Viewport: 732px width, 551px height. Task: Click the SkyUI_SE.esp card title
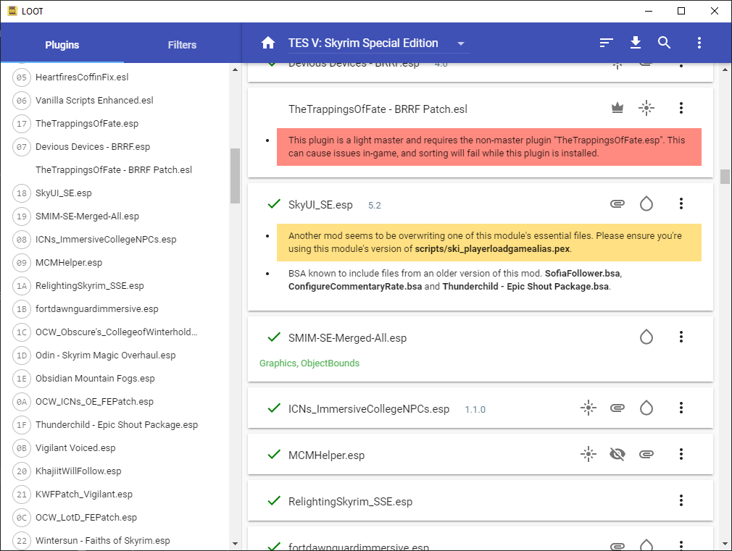click(320, 205)
